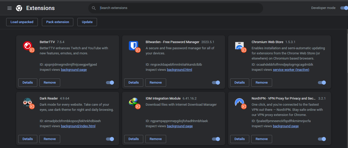Click the Pack extension button
The height and width of the screenshot is (148, 348).
[x=57, y=22]
